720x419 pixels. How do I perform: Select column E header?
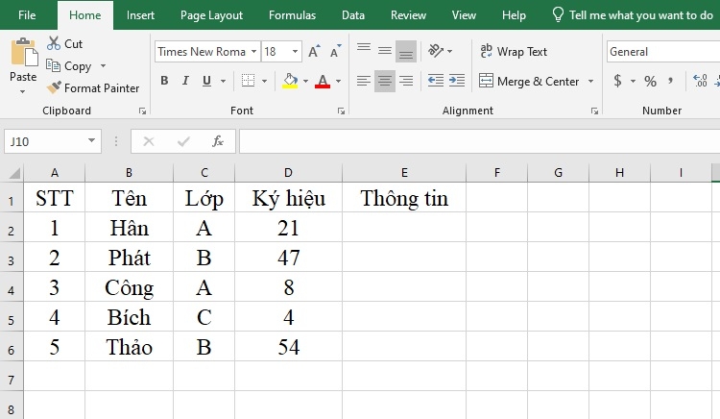click(404, 173)
